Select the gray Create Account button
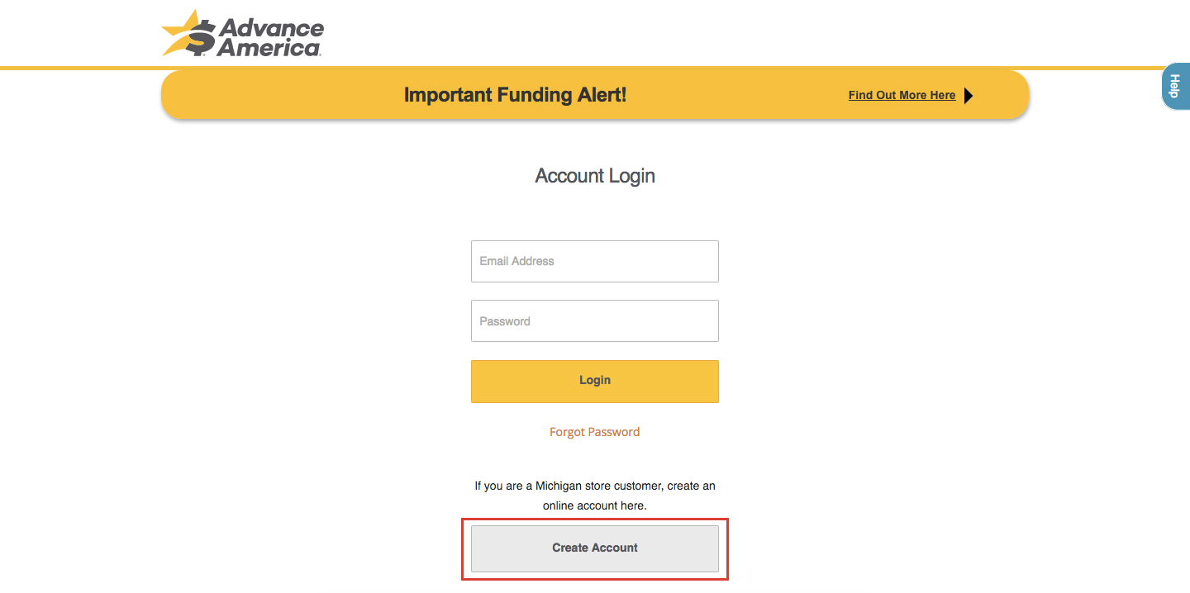1190x593 pixels. click(595, 548)
